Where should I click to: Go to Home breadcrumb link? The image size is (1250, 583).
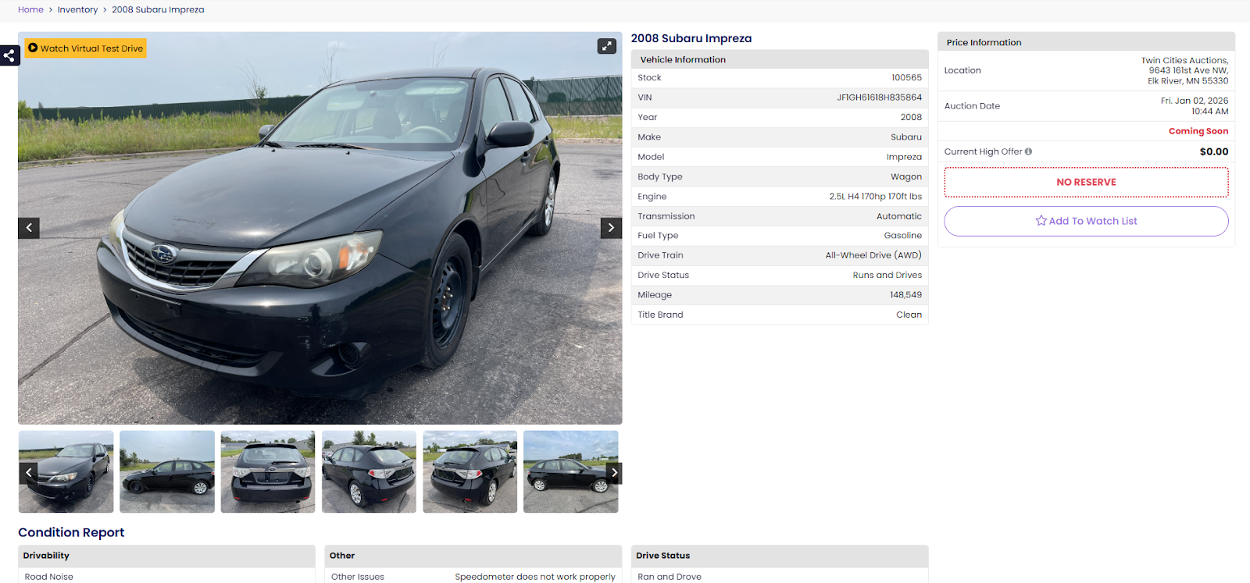click(x=30, y=9)
